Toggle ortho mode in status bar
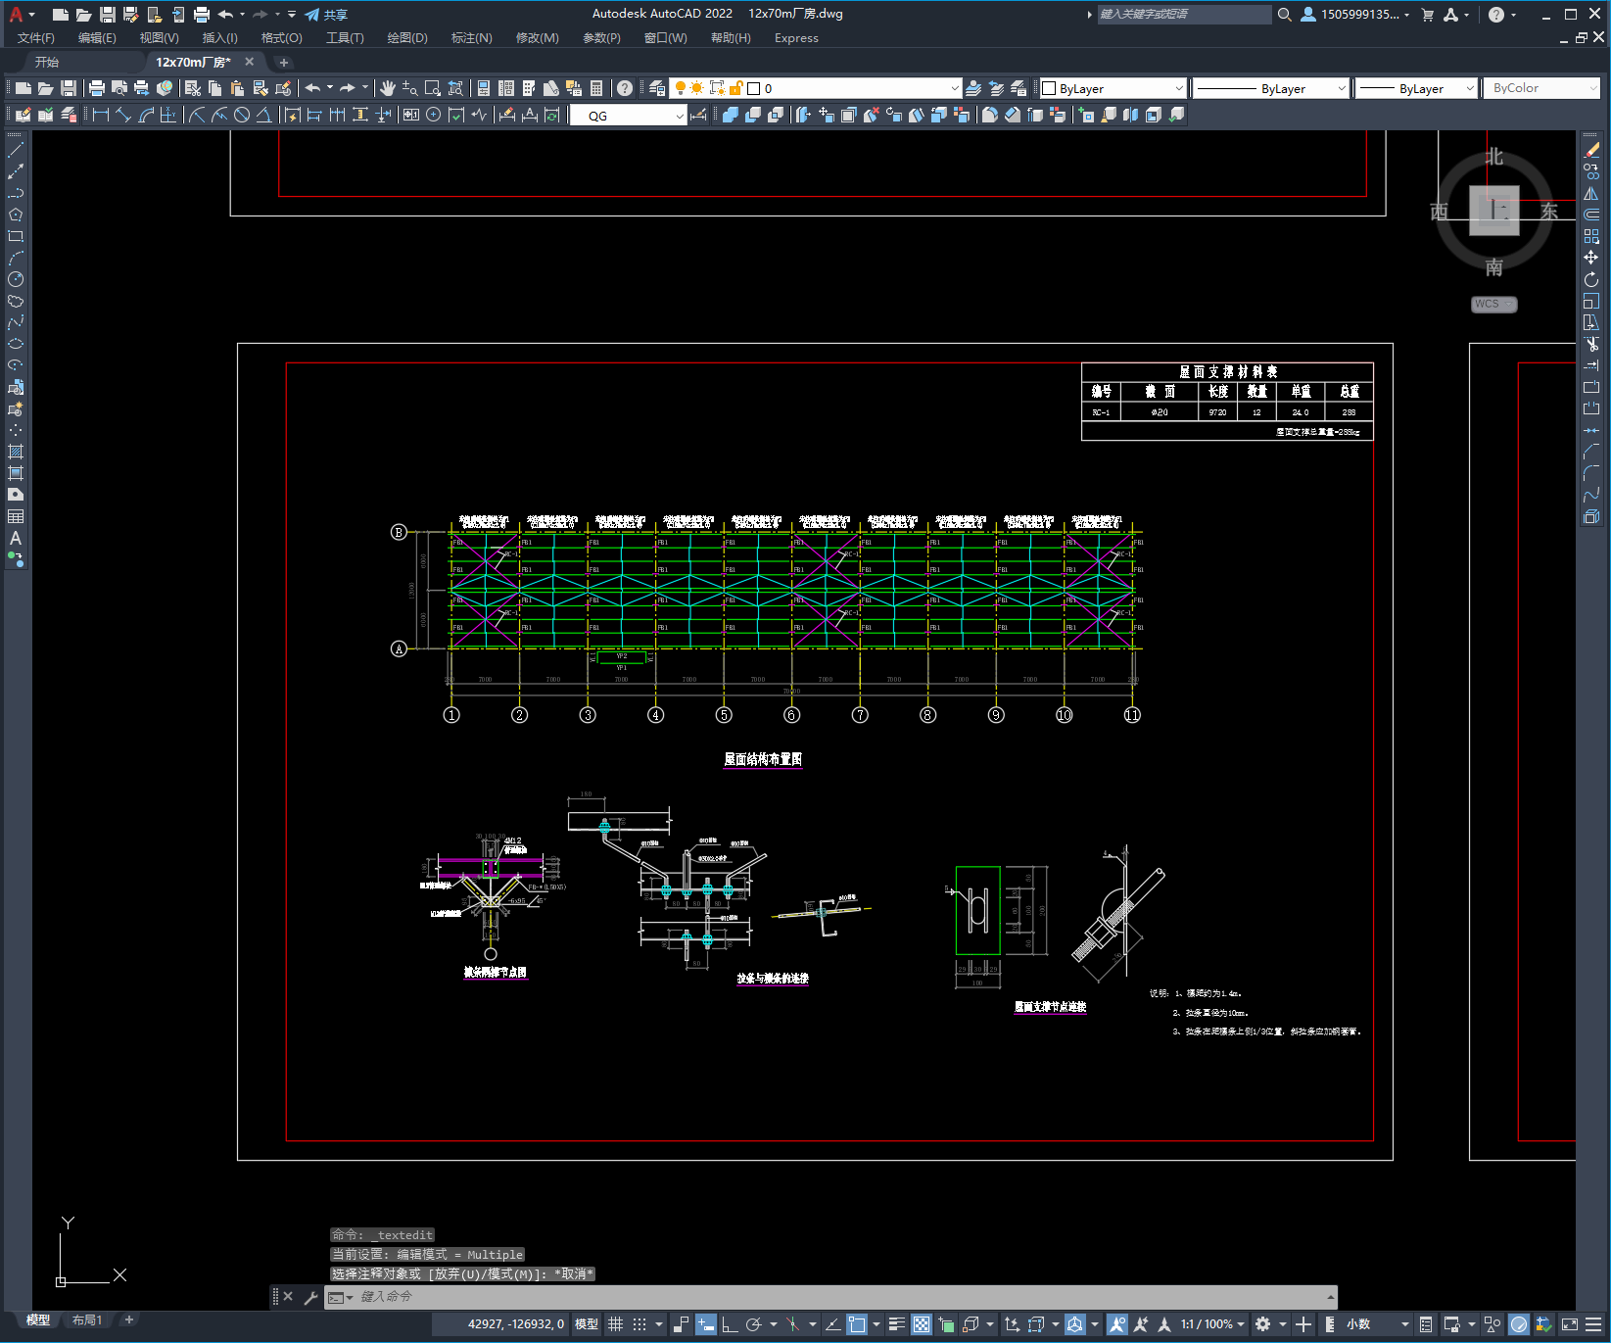 730,1324
